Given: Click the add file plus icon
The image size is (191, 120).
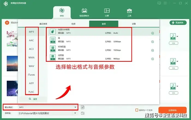Looking at the screenshot, I should [x=7, y=23].
